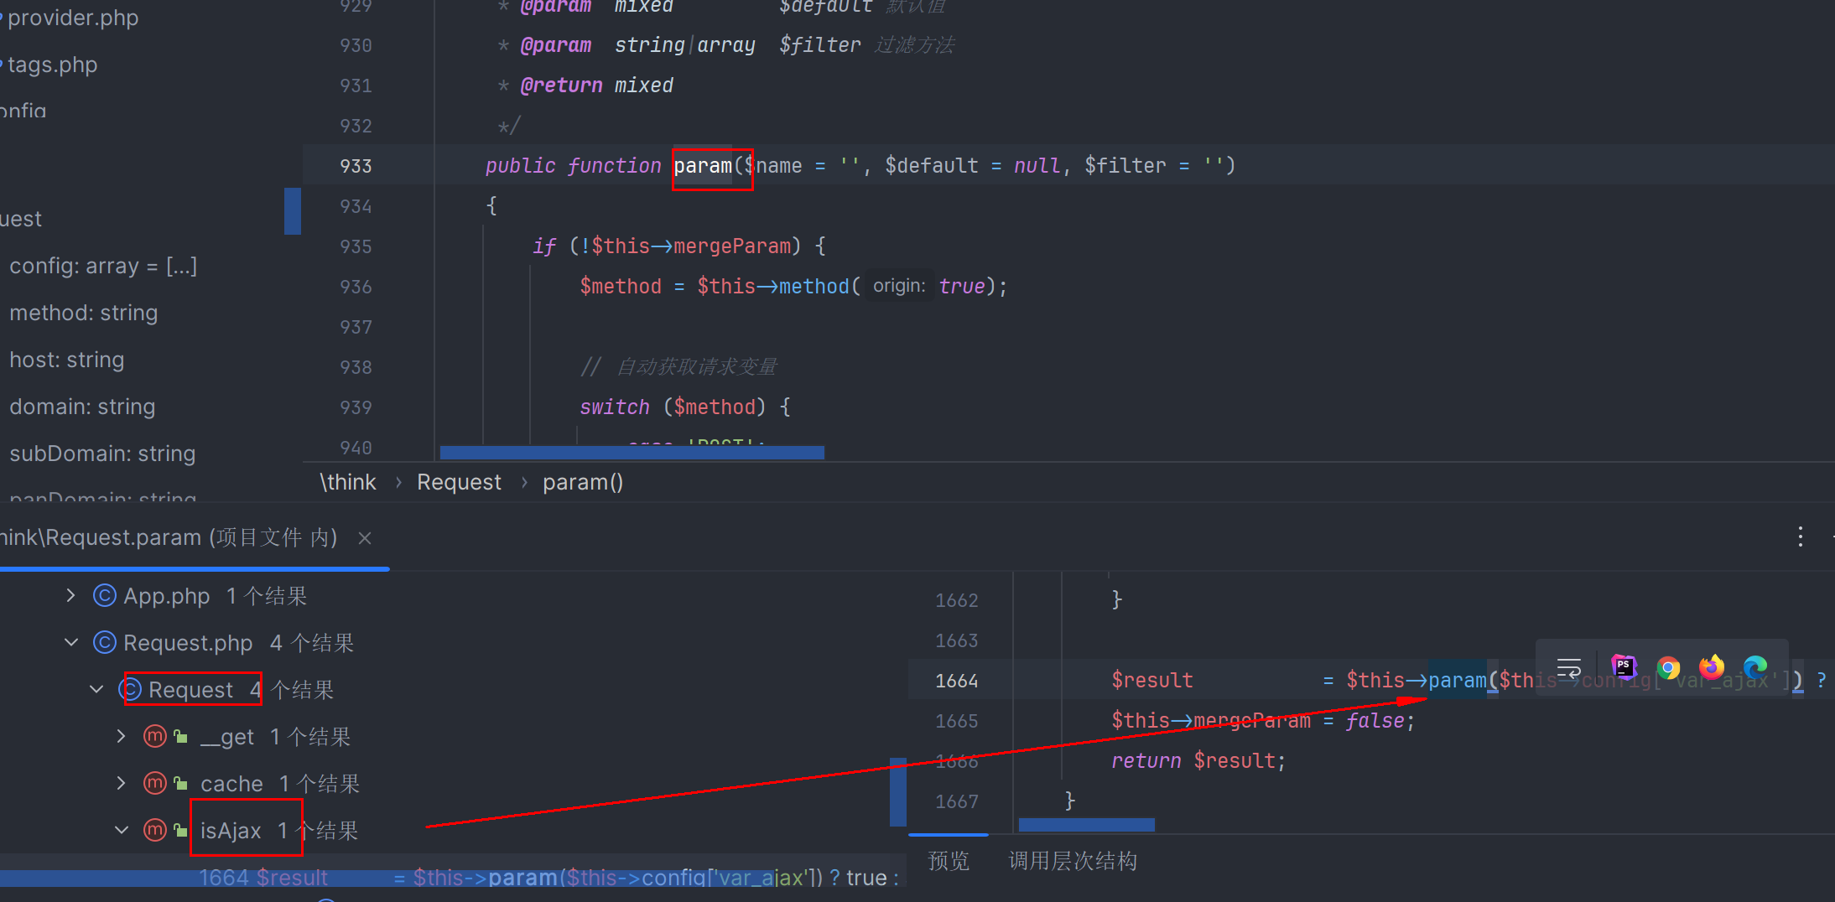
Task: Click the editor horizontal scrollbar thumb
Action: tap(632, 453)
